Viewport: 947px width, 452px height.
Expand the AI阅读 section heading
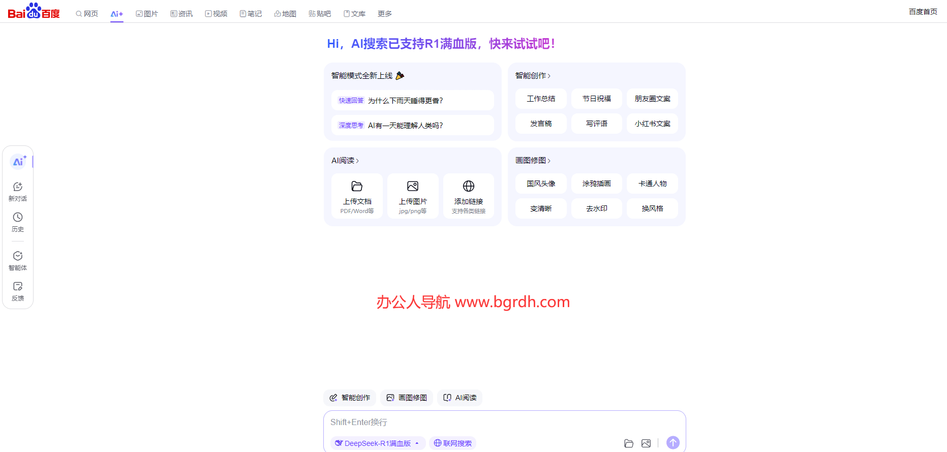345,161
